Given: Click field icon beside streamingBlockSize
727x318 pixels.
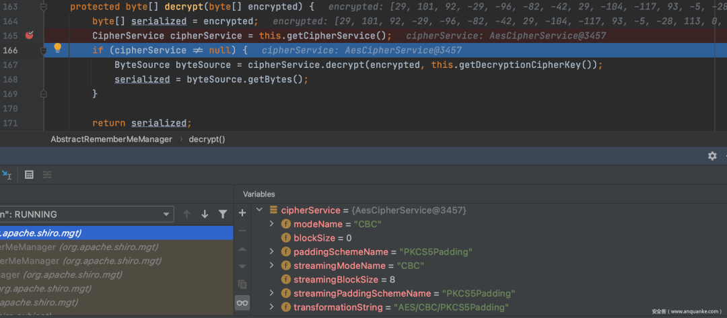Looking at the screenshot, I should 286,280.
